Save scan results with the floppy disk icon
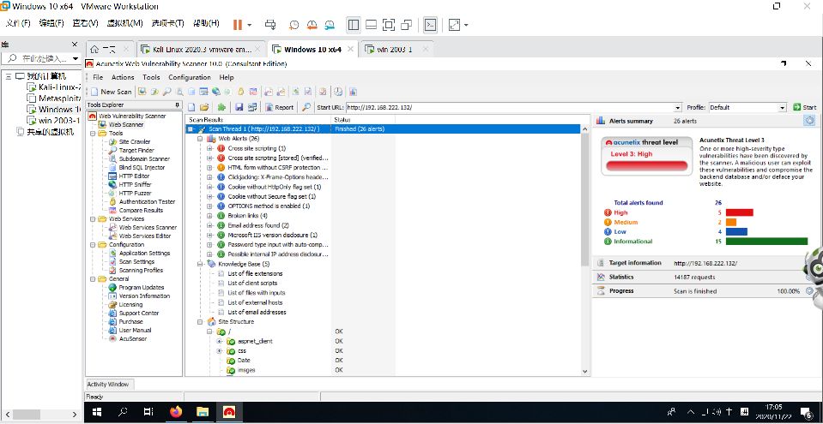Image resolution: width=823 pixels, height=424 pixels. coord(239,107)
